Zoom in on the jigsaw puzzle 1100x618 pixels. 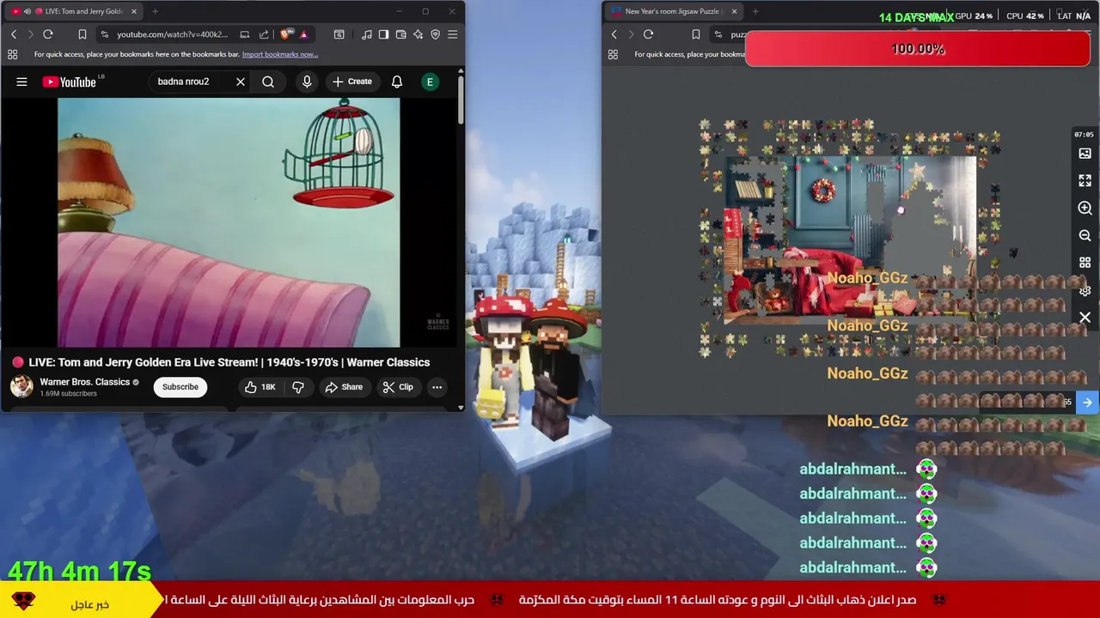pyautogui.click(x=1085, y=209)
